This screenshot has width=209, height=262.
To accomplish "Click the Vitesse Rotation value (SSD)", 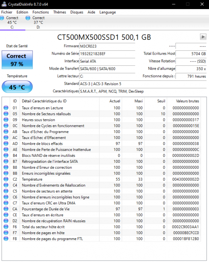I will (191, 61).
